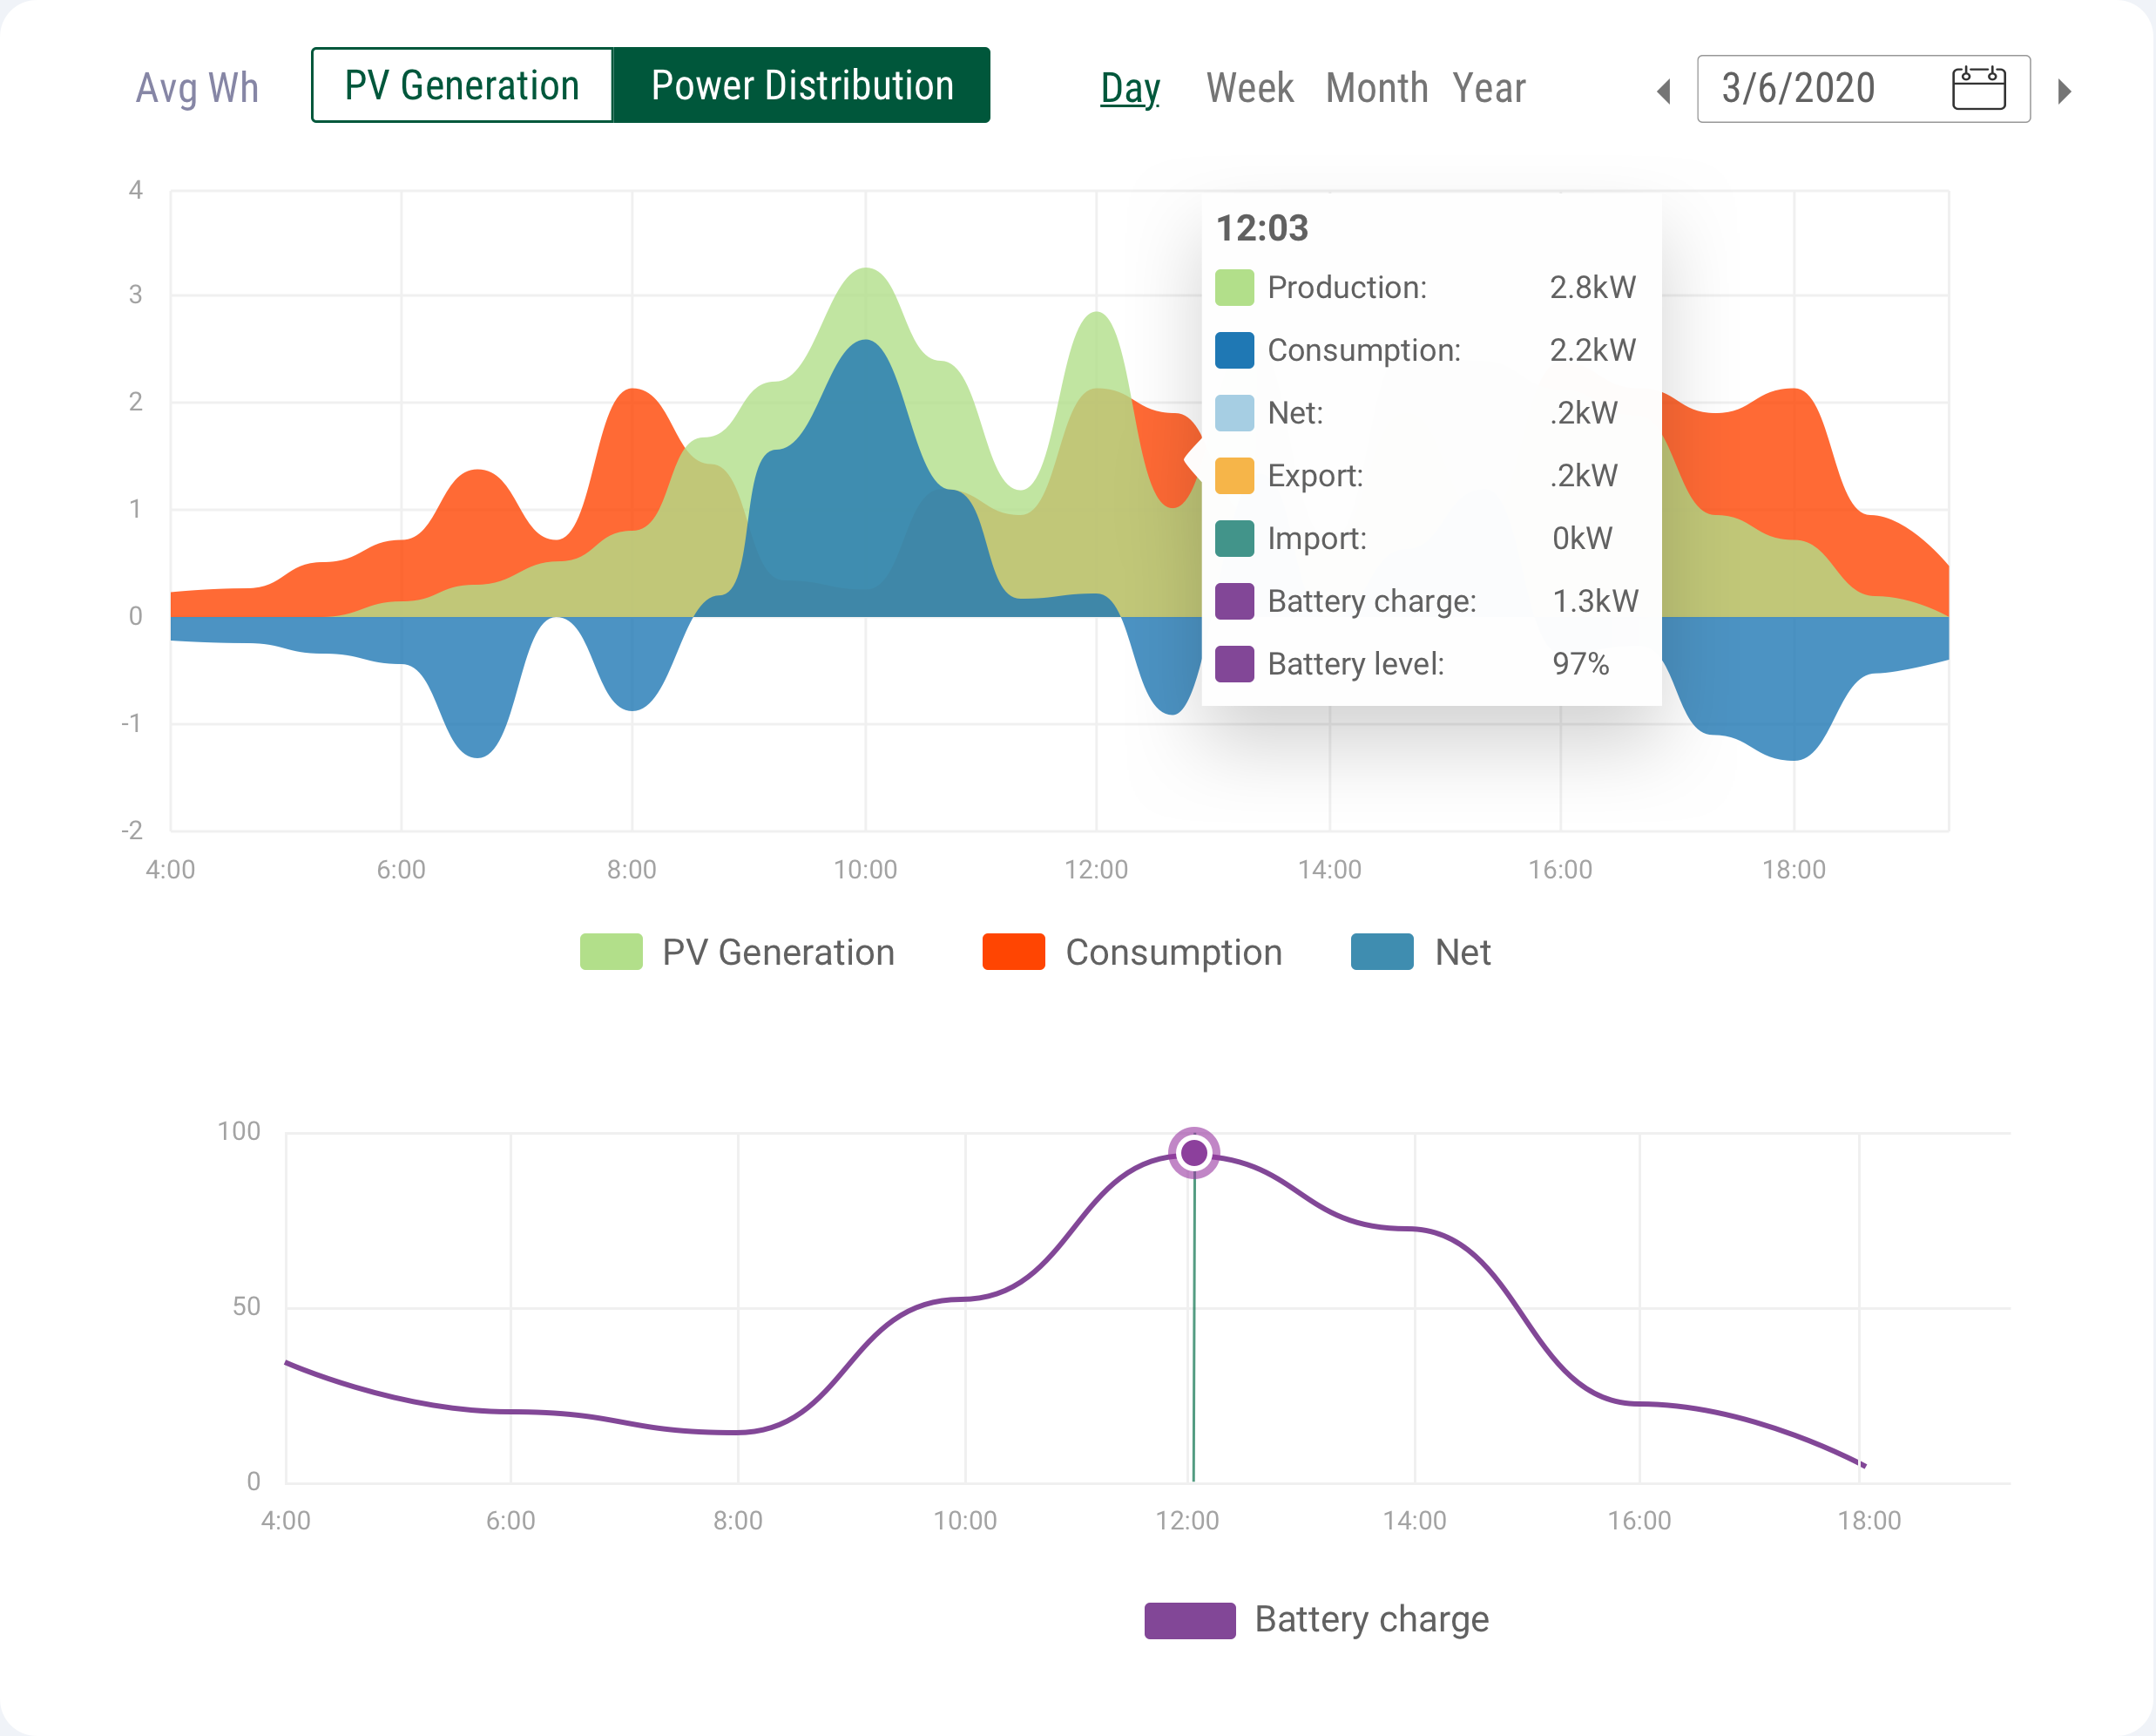Click the 12:03 tooltip time heading
Viewport: 2156px width, 1736px height.
(x=1262, y=228)
